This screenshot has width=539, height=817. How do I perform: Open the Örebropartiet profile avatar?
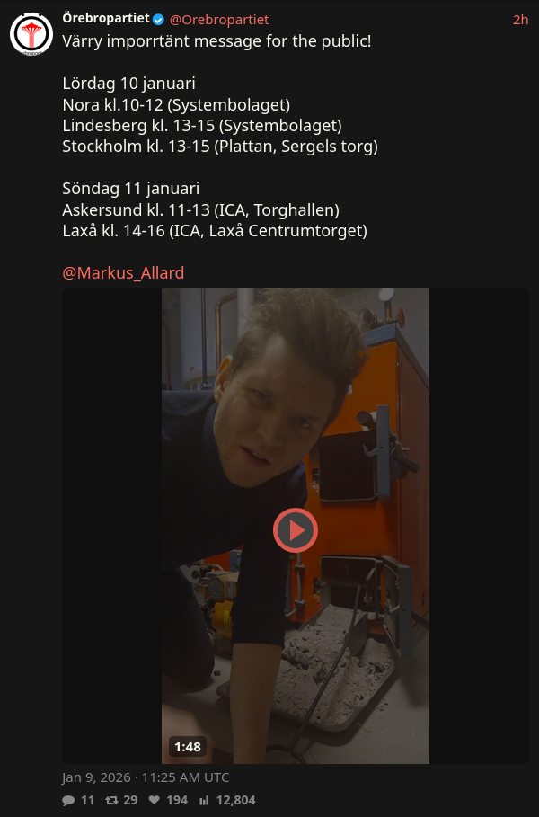31,34
